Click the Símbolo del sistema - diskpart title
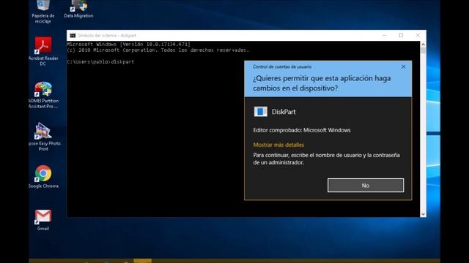This screenshot has width=469, height=263. (x=107, y=36)
